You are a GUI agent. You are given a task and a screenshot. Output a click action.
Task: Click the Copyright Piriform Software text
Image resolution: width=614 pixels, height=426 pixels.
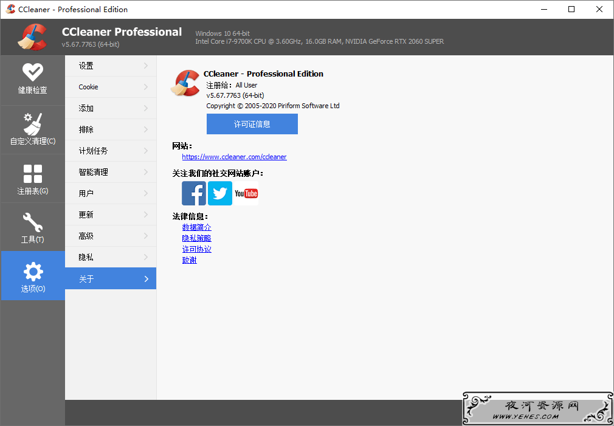273,106
